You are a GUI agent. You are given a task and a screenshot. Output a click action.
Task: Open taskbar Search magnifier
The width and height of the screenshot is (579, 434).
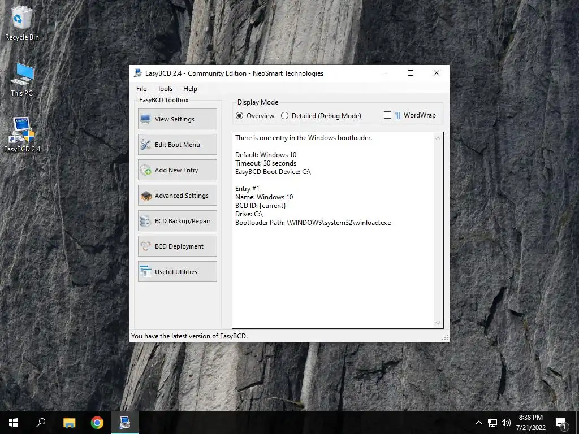click(41, 423)
